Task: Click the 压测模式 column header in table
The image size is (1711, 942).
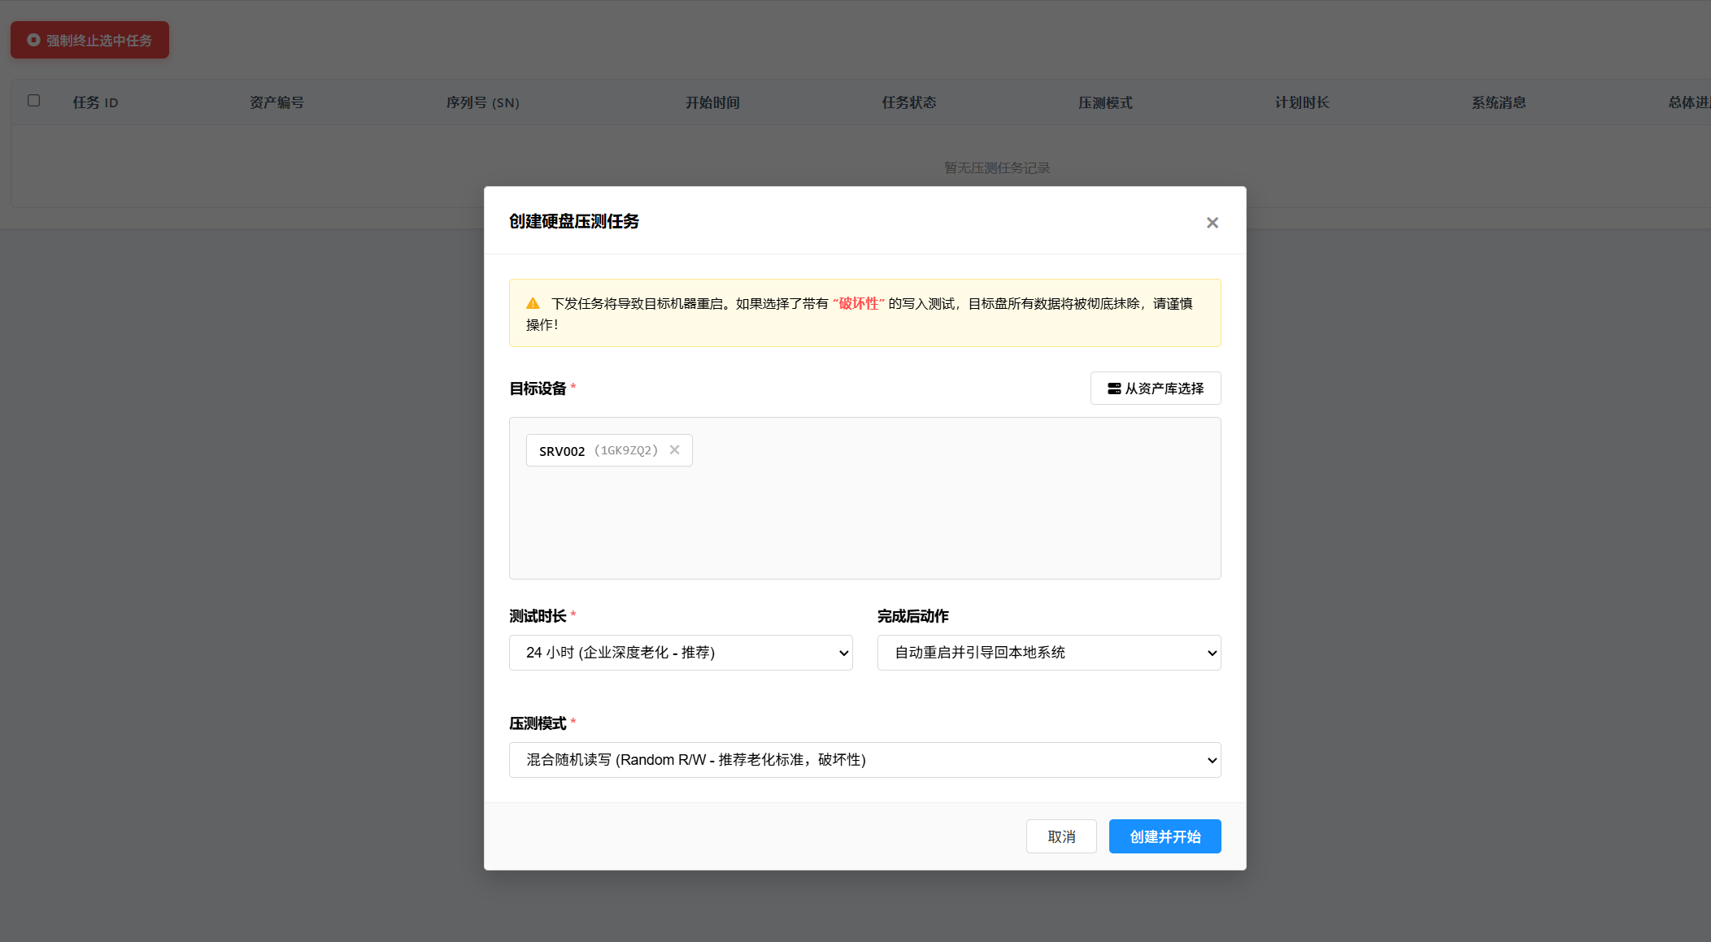Action: (x=1104, y=102)
